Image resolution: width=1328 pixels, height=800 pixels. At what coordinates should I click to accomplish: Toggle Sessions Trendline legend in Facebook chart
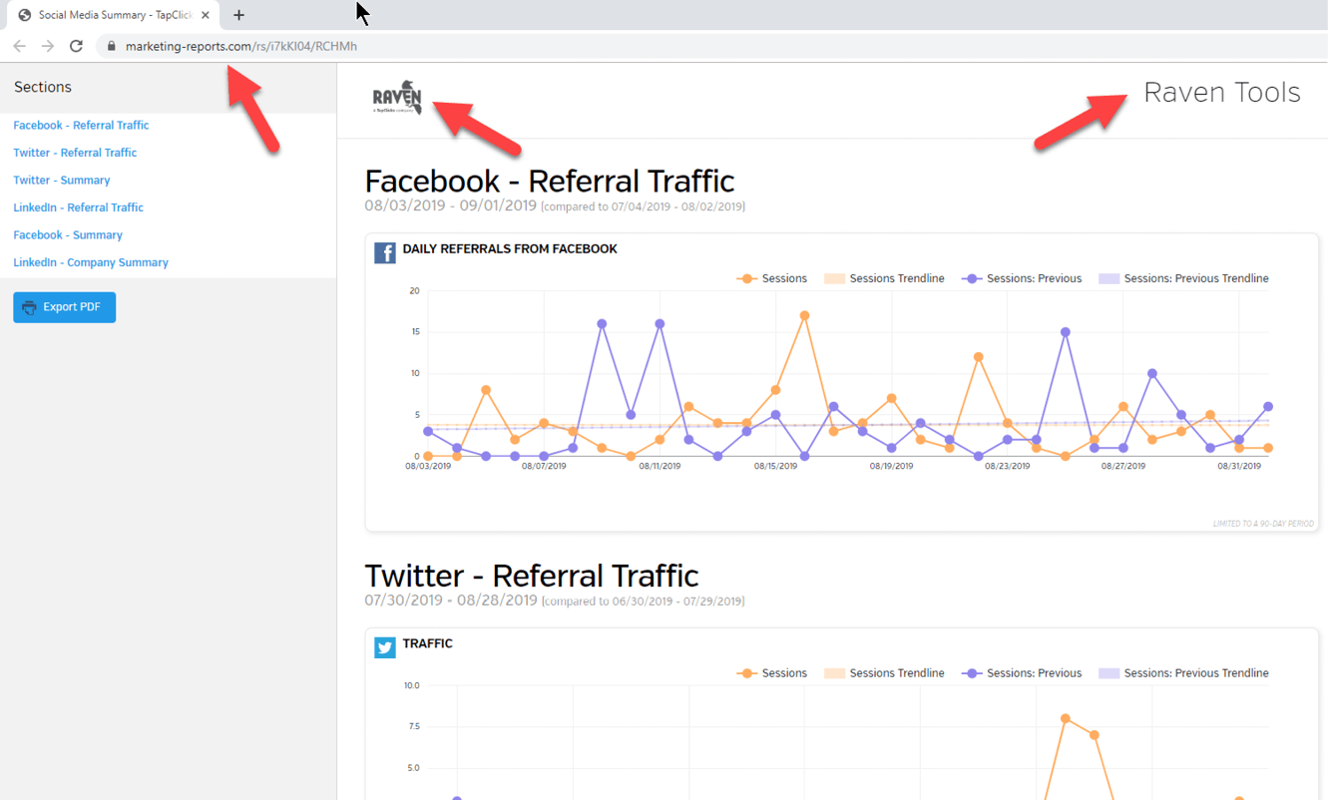click(x=884, y=278)
